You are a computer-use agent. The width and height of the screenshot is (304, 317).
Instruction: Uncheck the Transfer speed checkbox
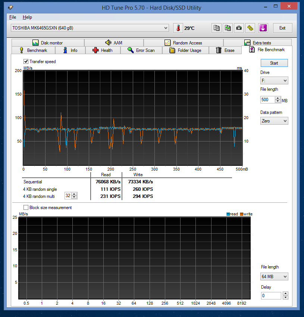point(26,62)
